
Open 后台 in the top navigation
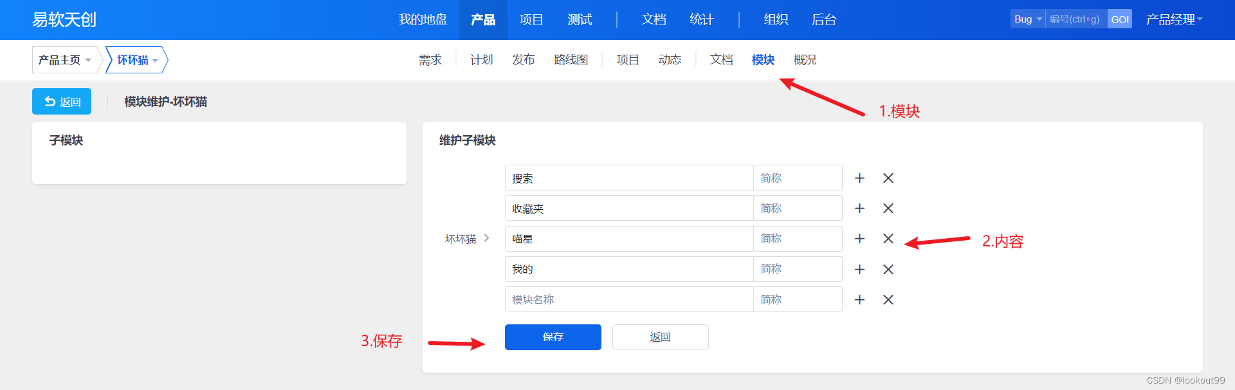click(824, 19)
